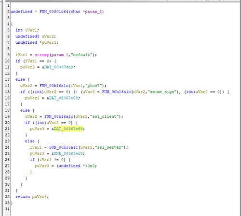Click the undefined8 type keyword
241x216 pixels.
click(27, 37)
